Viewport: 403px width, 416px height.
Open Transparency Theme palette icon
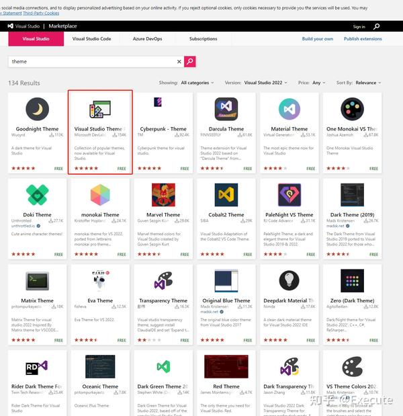pyautogui.click(x=163, y=281)
